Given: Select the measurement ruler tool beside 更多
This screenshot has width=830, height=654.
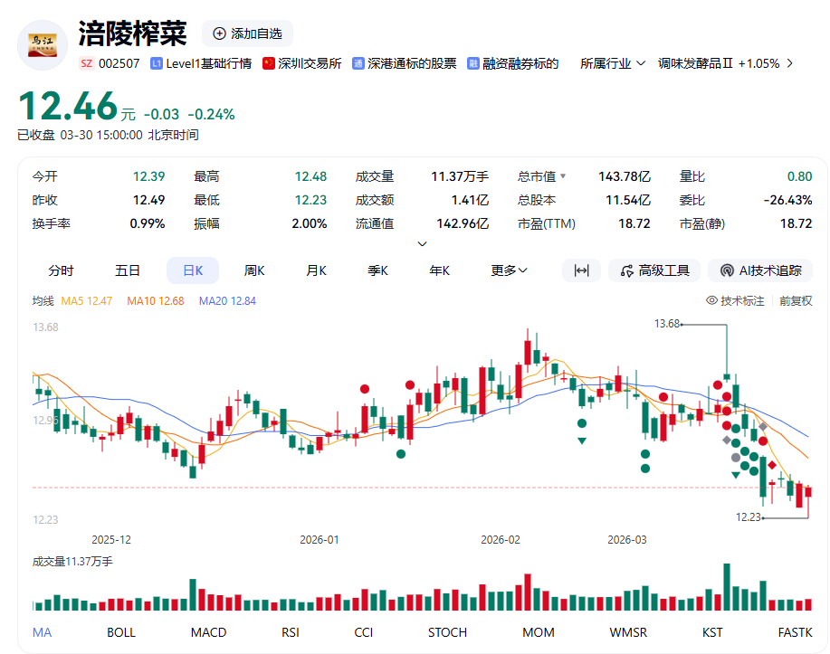Looking at the screenshot, I should pyautogui.click(x=580, y=270).
